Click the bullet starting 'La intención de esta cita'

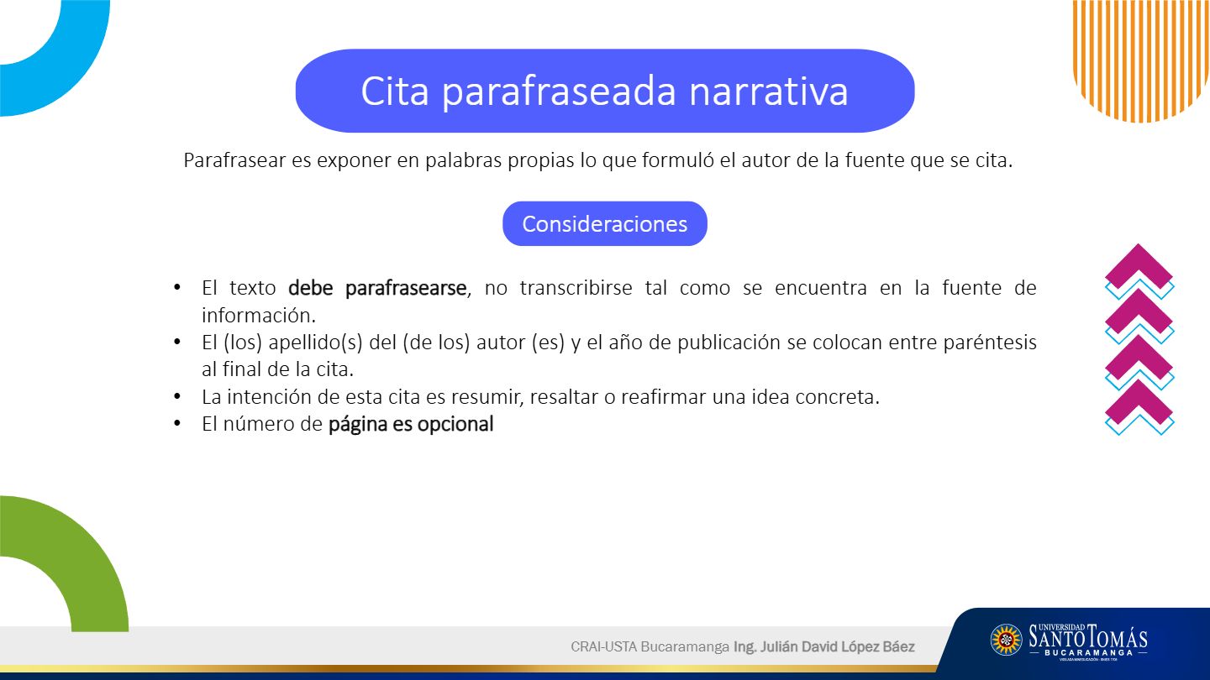pos(540,397)
